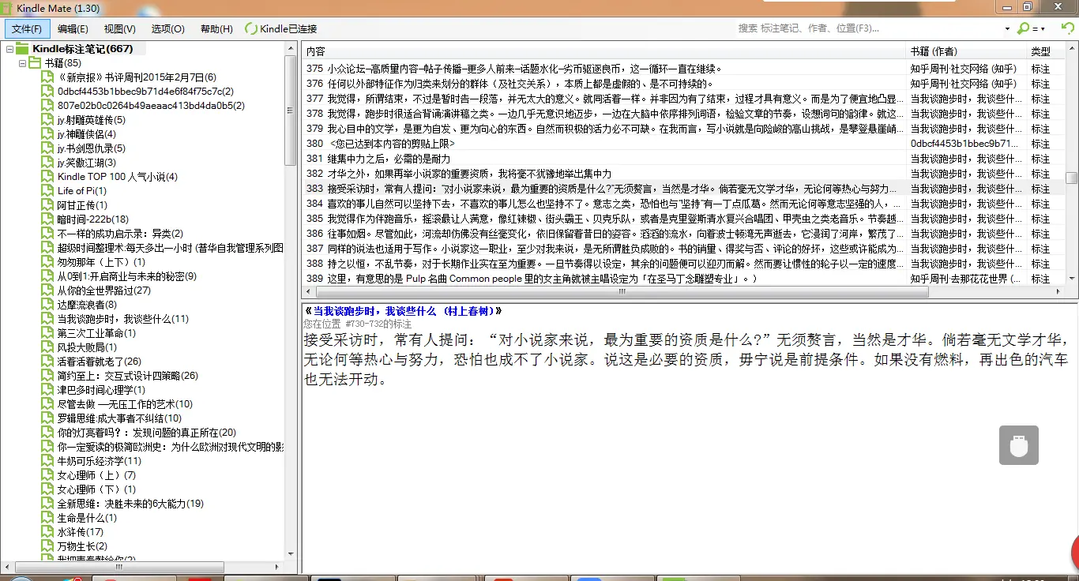Image resolution: width=1079 pixels, height=581 pixels.
Task: Select book 罗辑思维:成大事者不纠结(10)
Action: 119,418
